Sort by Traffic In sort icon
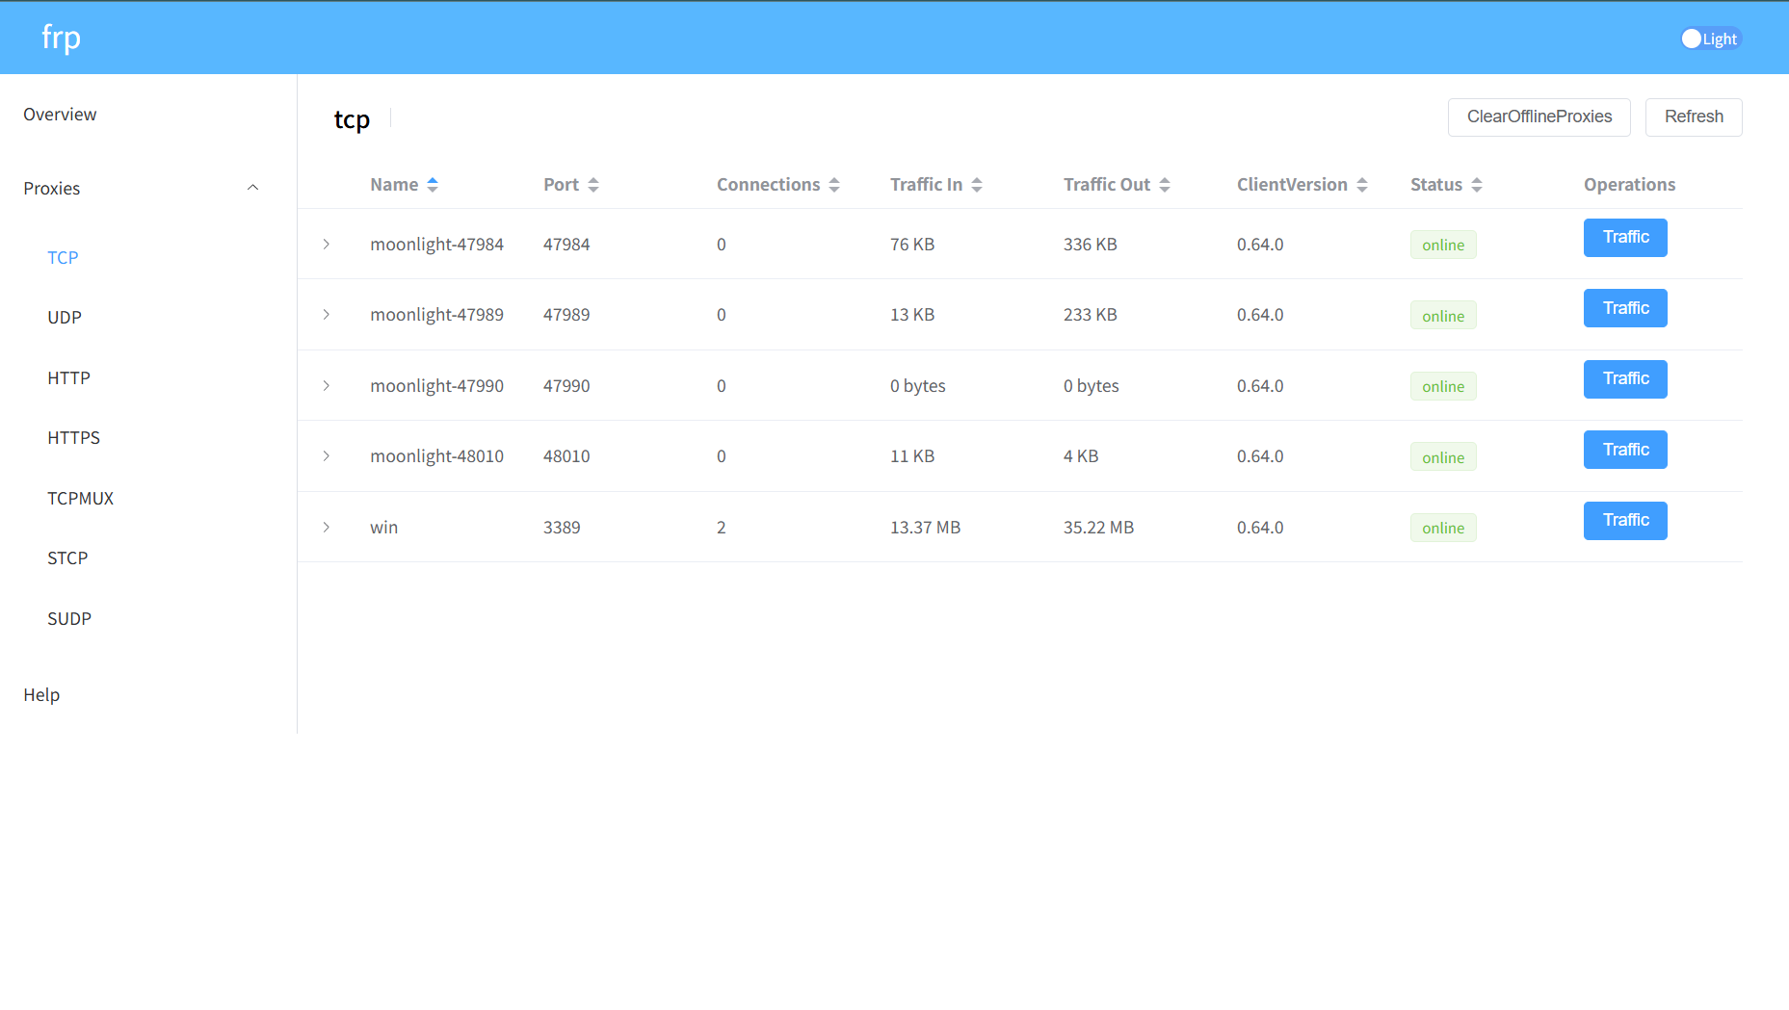This screenshot has height=1010, width=1789. [977, 185]
